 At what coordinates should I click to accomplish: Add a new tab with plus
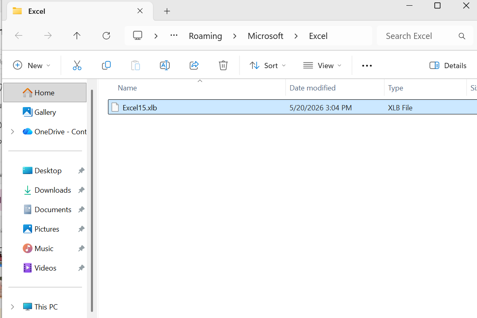(167, 11)
